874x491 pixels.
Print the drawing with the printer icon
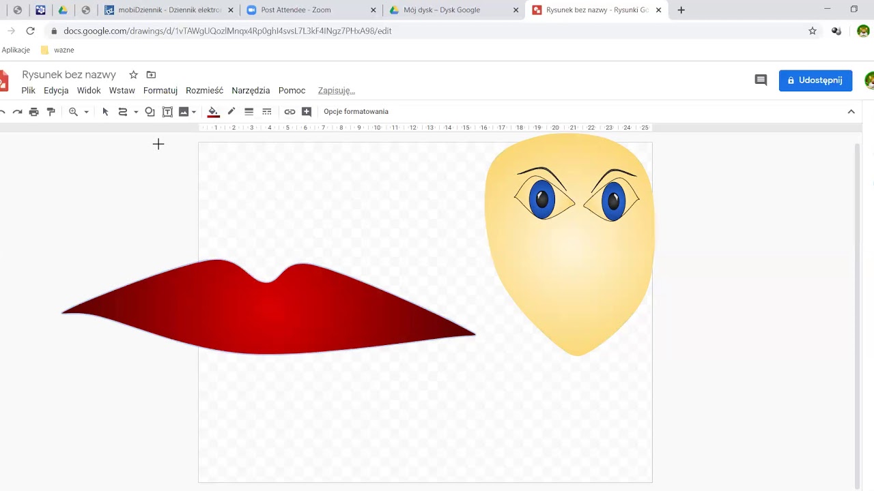point(33,112)
